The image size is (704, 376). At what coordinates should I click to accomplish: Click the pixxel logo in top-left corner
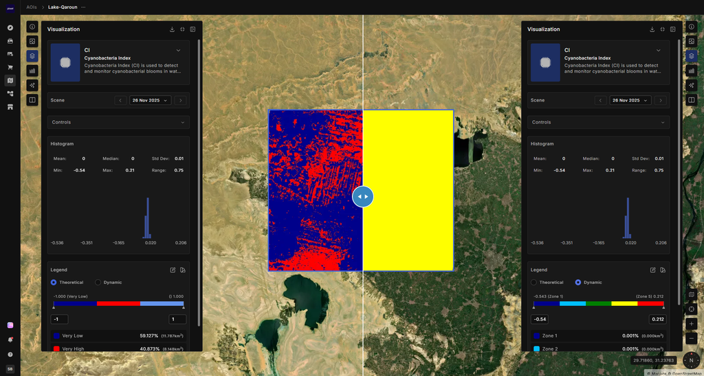[x=10, y=8]
